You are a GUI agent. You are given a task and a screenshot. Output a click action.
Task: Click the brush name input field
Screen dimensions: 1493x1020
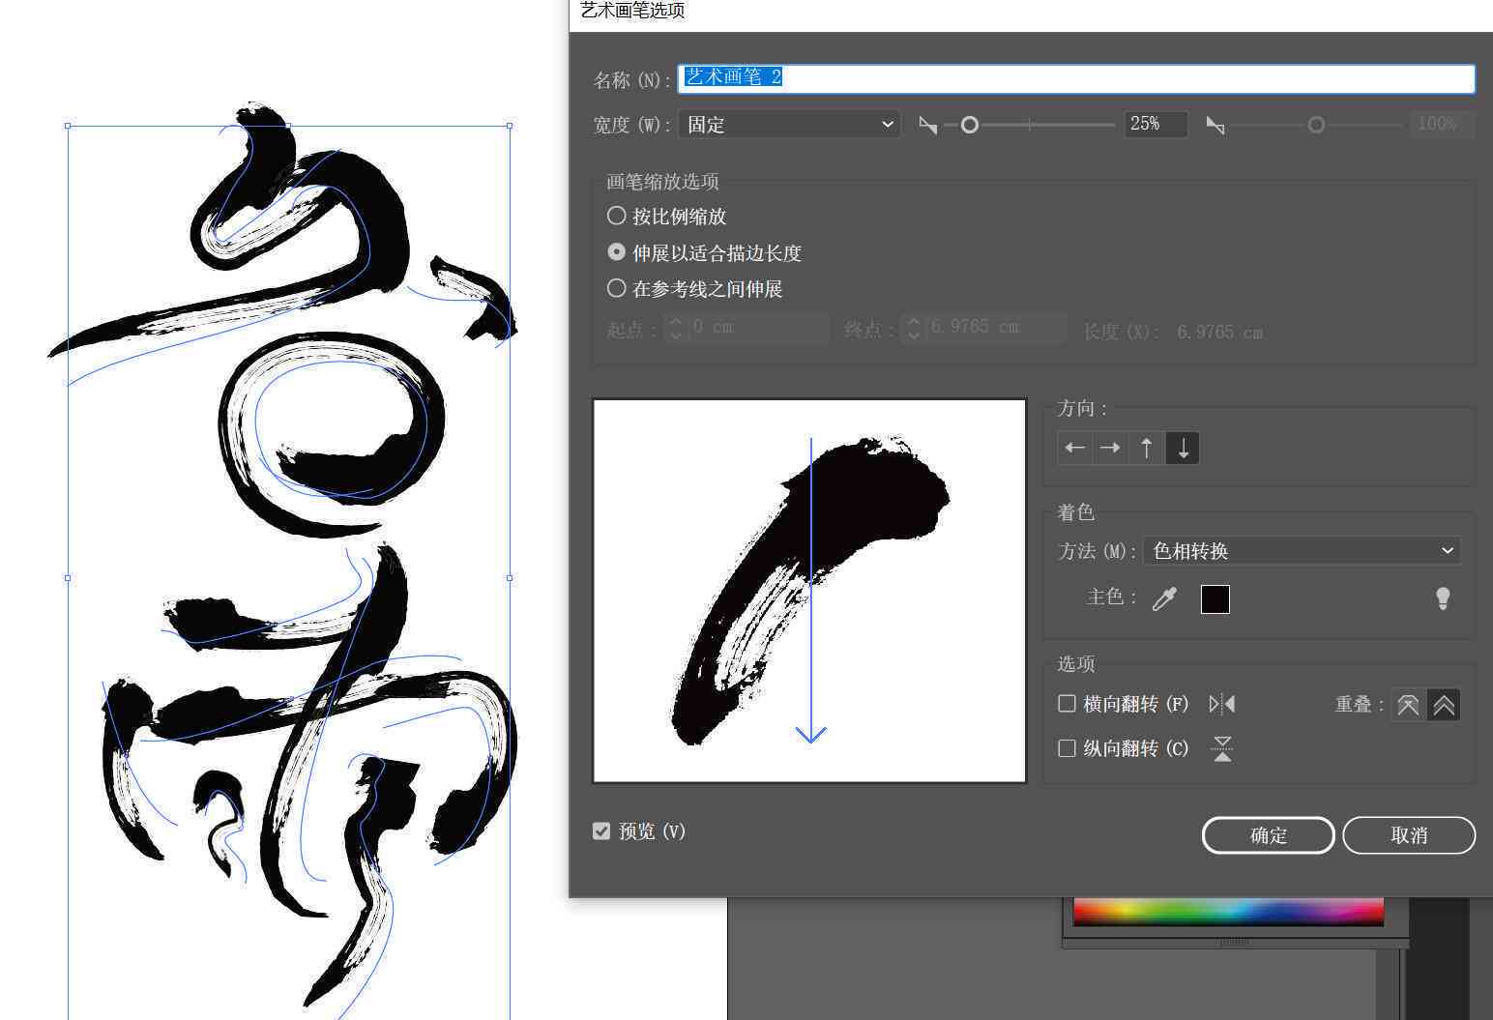tap(1076, 78)
